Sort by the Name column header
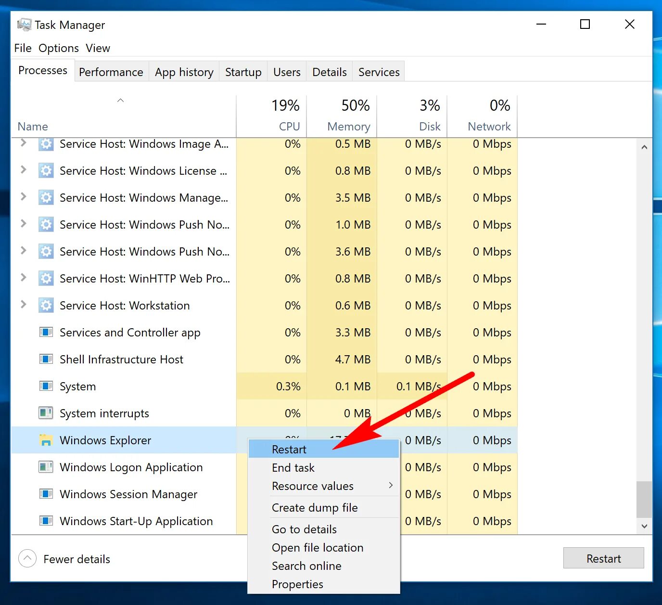 [124, 116]
